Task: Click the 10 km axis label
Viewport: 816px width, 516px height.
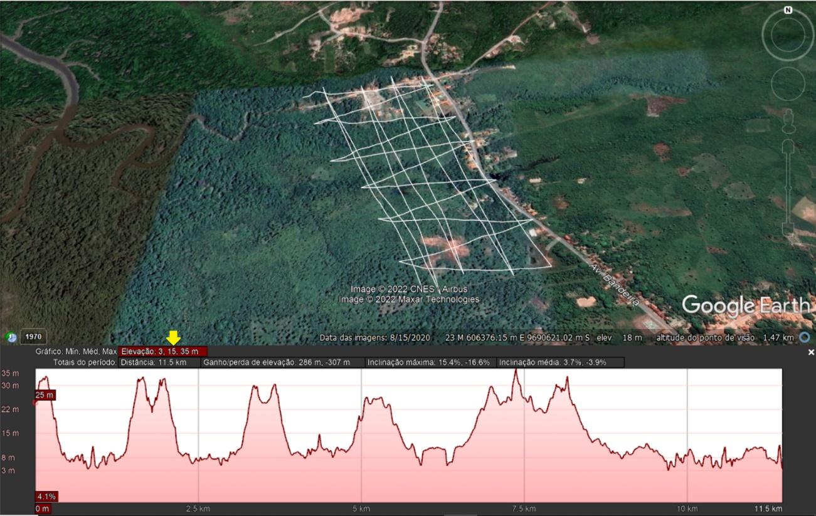Action: pos(687,508)
